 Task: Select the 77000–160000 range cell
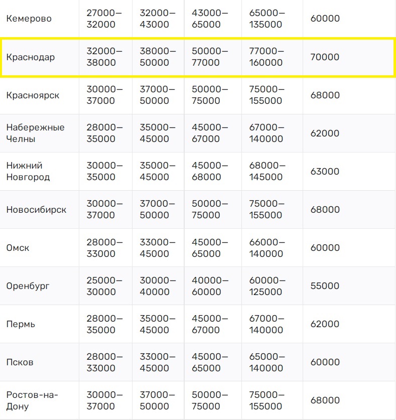coord(267,57)
